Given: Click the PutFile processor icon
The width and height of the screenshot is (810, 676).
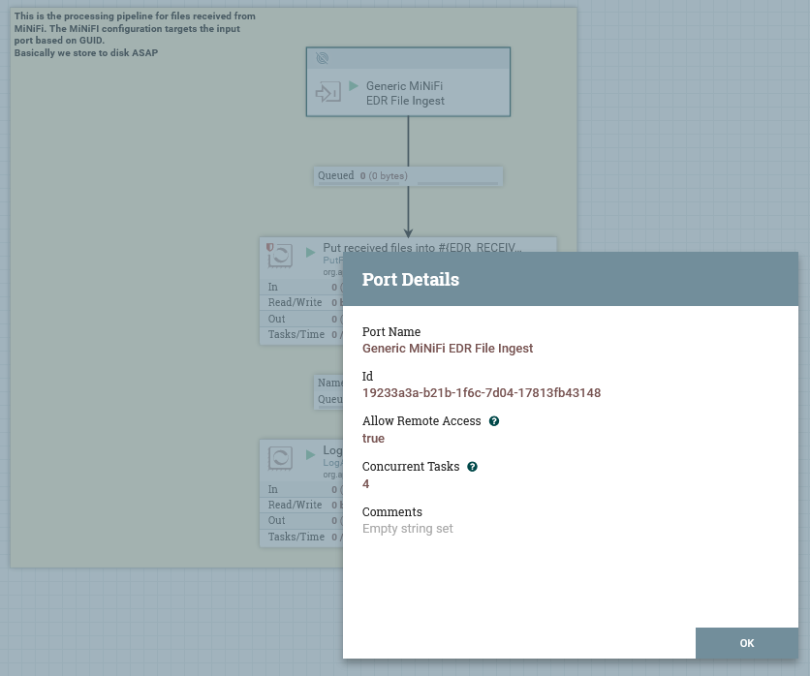Looking at the screenshot, I should pos(280,255).
